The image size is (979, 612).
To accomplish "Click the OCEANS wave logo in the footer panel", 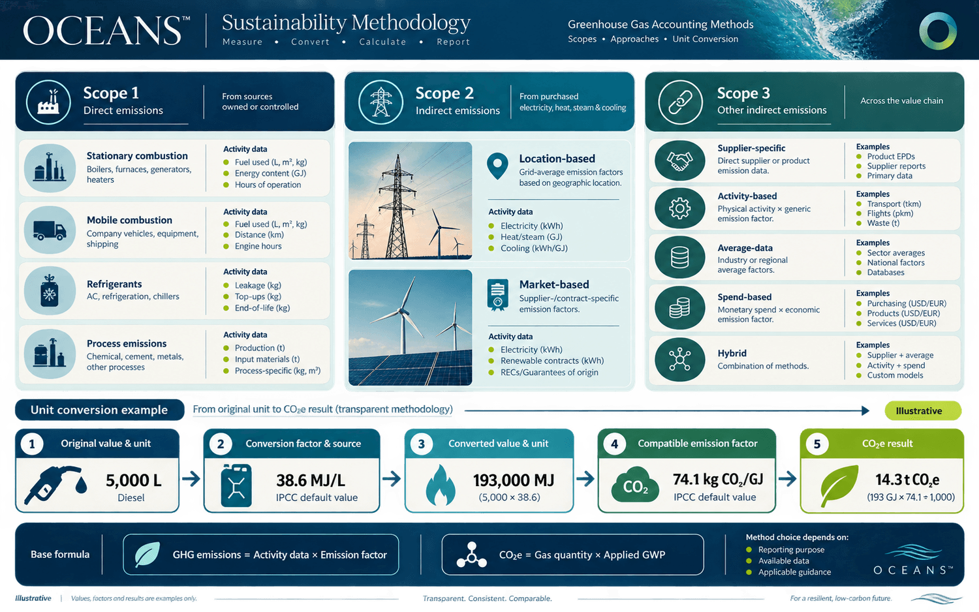I will (913, 560).
